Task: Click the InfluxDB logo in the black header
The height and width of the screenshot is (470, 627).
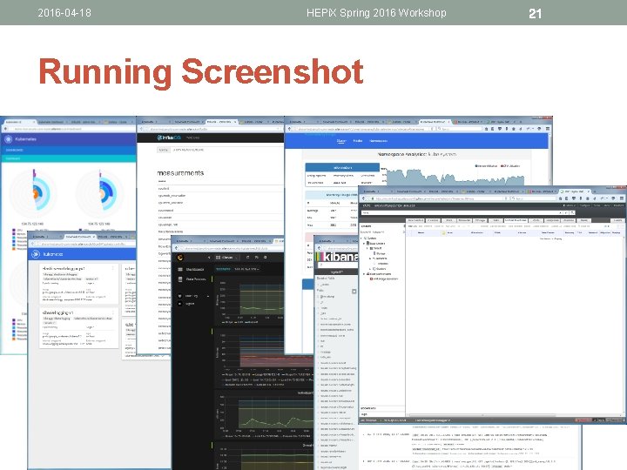Action: (169, 138)
